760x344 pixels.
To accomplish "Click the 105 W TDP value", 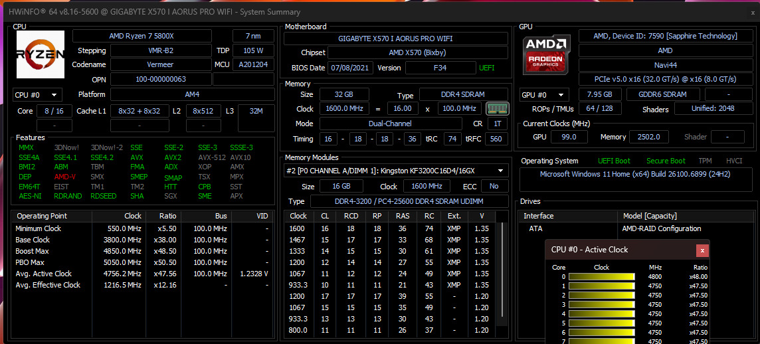I will (254, 50).
